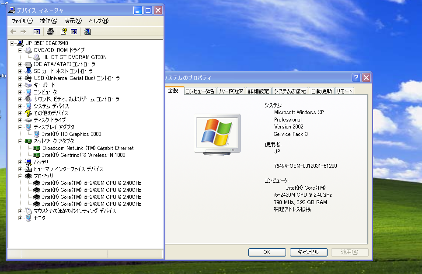Click the action pane toolbar icon next to Properties
Viewport: 422px width, 274px height.
[74, 31]
